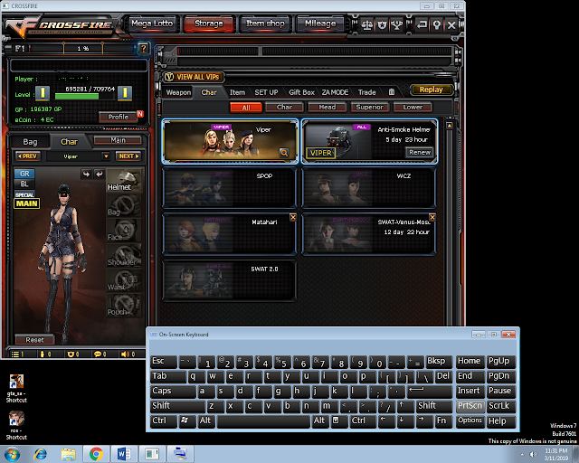
Task: Toggle BL team view
Action: coord(24,184)
